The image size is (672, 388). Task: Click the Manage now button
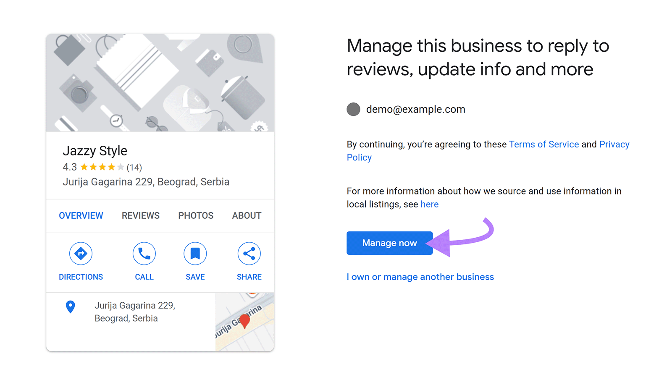389,243
